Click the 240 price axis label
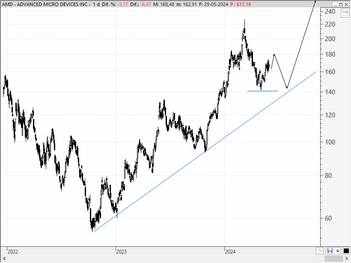Image resolution: width=351 pixels, height=263 pixels. pyautogui.click(x=330, y=12)
